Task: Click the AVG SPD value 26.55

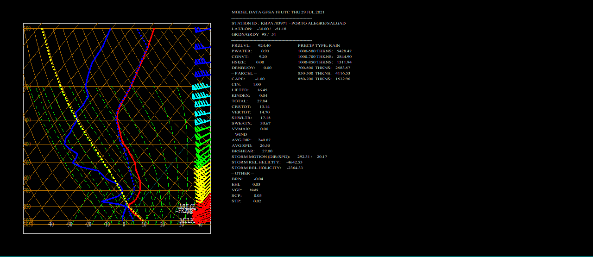Action: pyautogui.click(x=265, y=145)
